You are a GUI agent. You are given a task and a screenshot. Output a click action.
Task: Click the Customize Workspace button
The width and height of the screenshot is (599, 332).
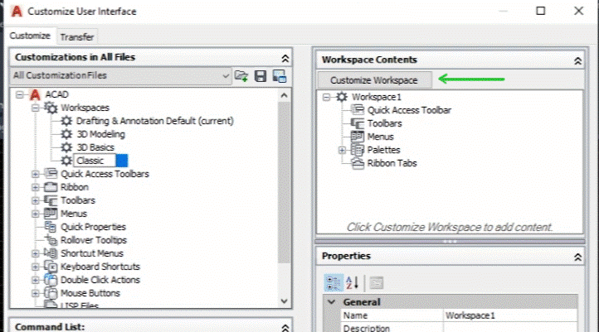pos(374,80)
